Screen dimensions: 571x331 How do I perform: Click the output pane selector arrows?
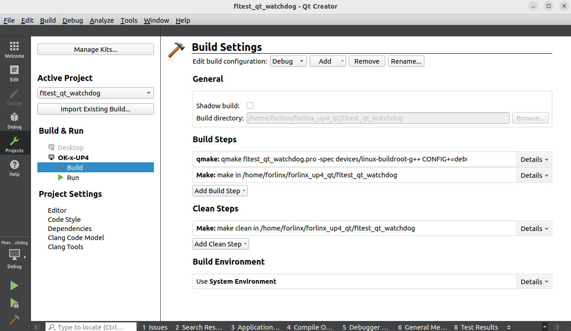tap(509, 327)
